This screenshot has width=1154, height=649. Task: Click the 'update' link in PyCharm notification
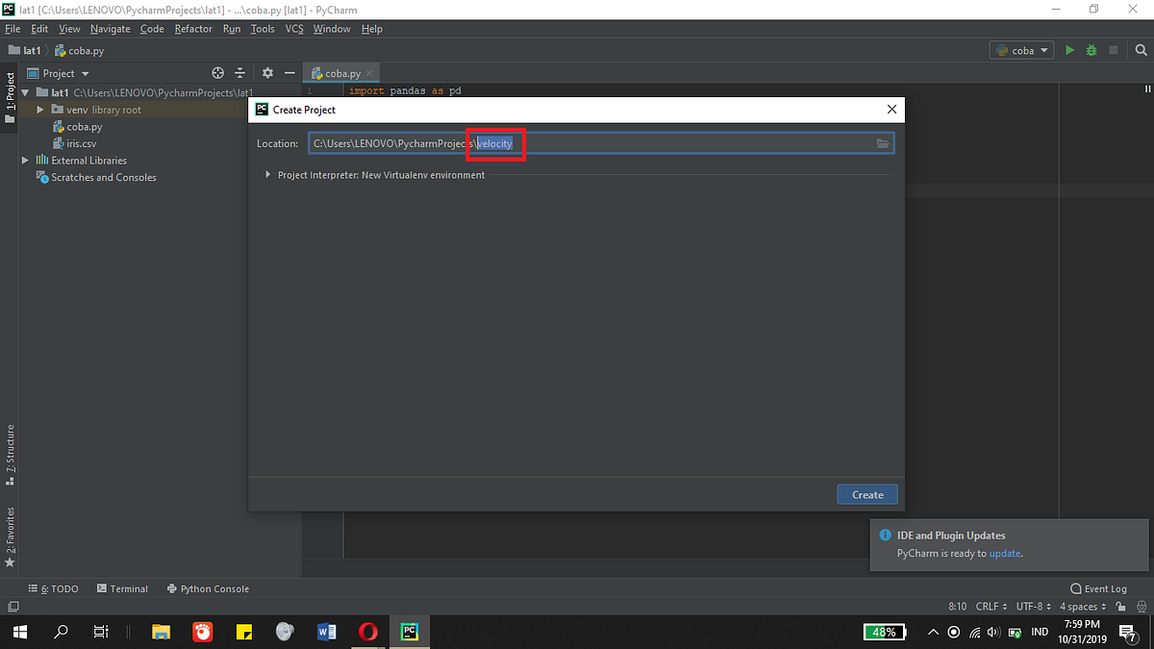pyautogui.click(x=1004, y=553)
